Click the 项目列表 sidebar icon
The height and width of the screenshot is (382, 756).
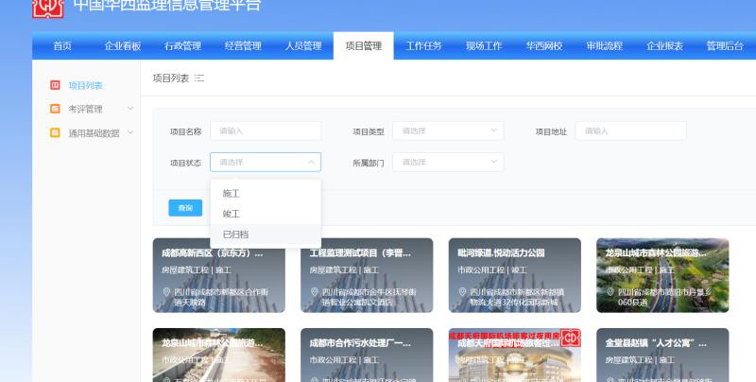pyautogui.click(x=55, y=85)
